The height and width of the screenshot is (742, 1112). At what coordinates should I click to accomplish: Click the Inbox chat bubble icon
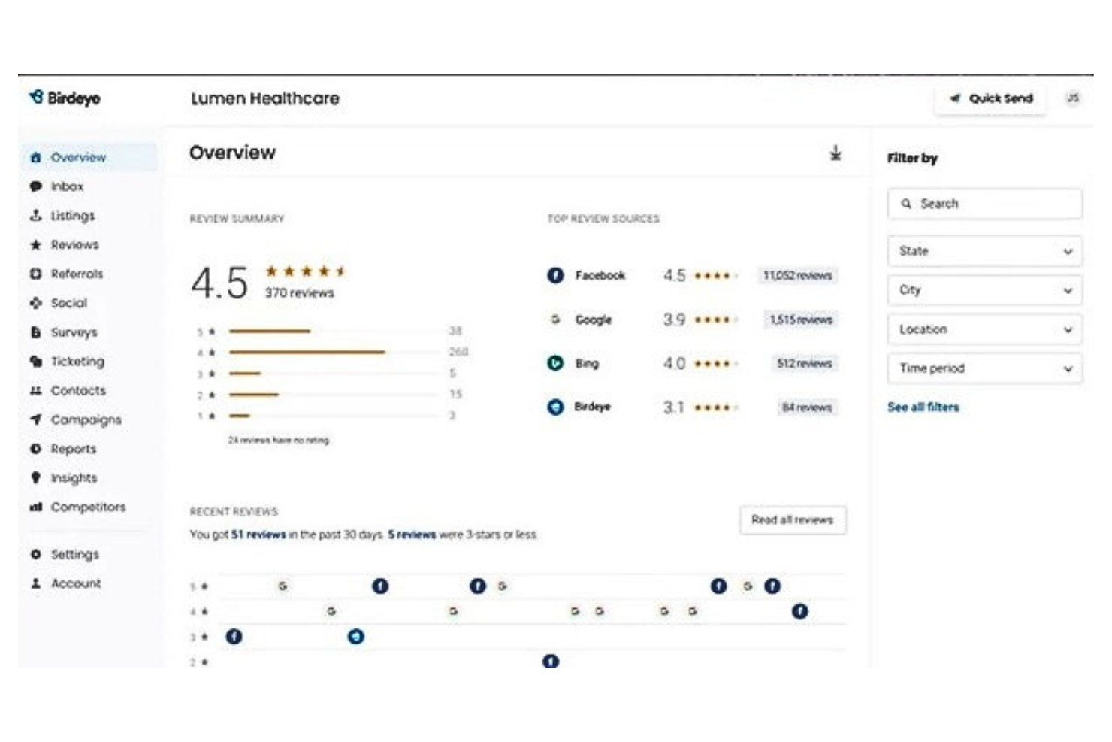35,186
